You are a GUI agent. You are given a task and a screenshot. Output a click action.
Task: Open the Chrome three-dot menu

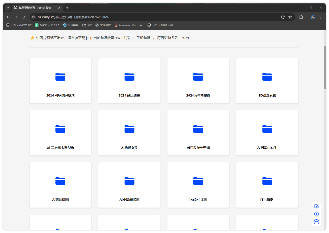click(x=321, y=17)
